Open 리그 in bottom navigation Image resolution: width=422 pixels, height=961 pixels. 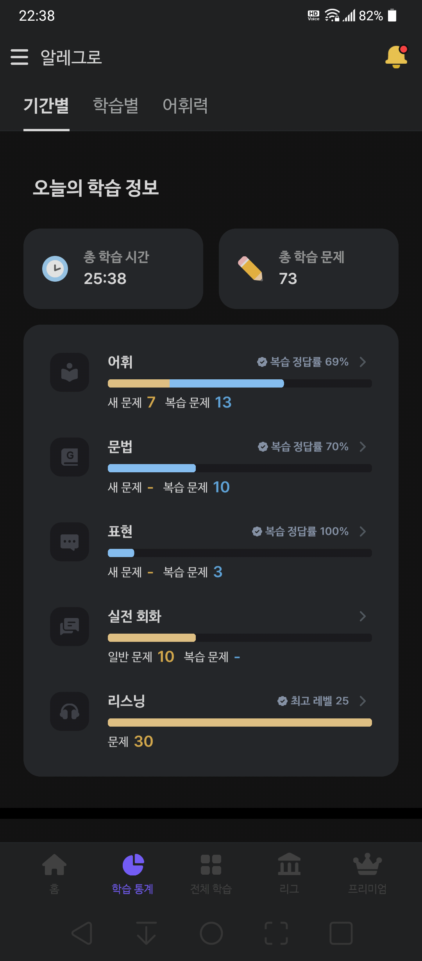(289, 873)
